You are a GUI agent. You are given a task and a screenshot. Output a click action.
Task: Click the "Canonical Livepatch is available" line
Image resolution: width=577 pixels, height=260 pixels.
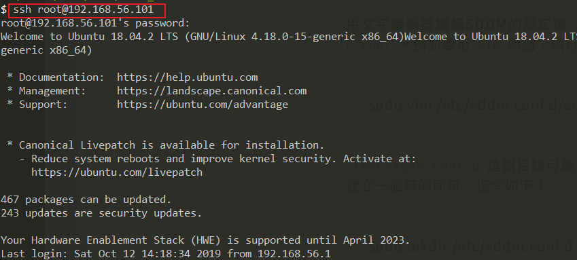pos(166,145)
